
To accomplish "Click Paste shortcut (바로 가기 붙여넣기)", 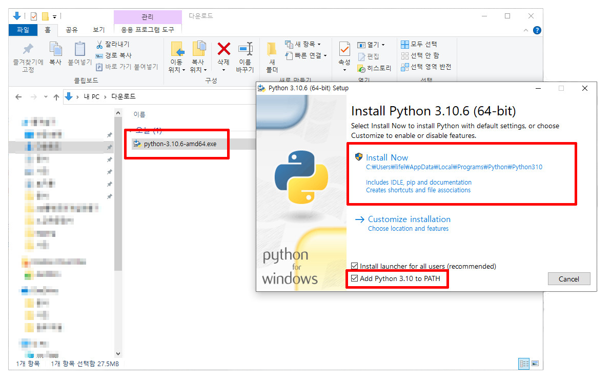I will click(x=127, y=67).
